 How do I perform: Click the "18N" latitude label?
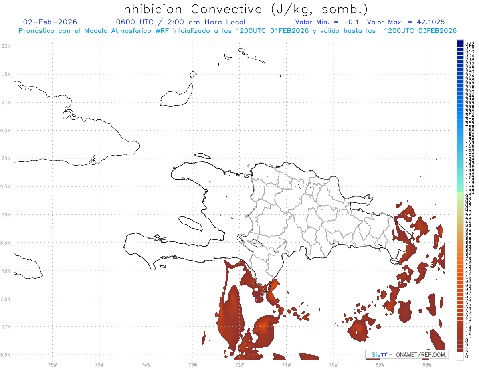(x=6, y=271)
